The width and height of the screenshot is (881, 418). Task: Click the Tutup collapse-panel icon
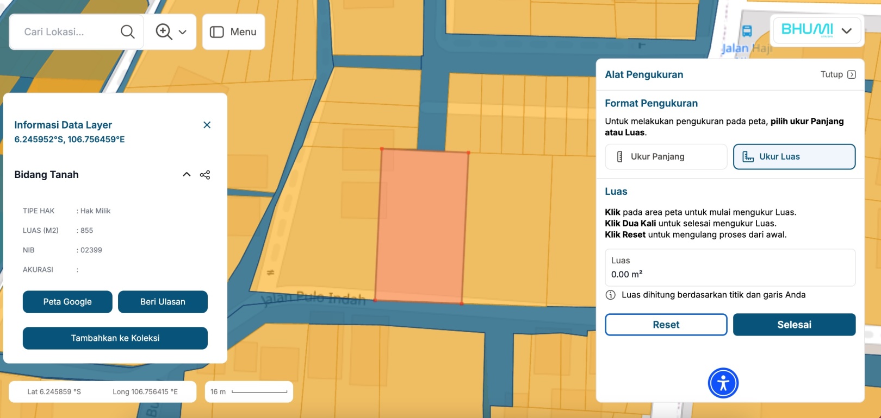tap(852, 74)
